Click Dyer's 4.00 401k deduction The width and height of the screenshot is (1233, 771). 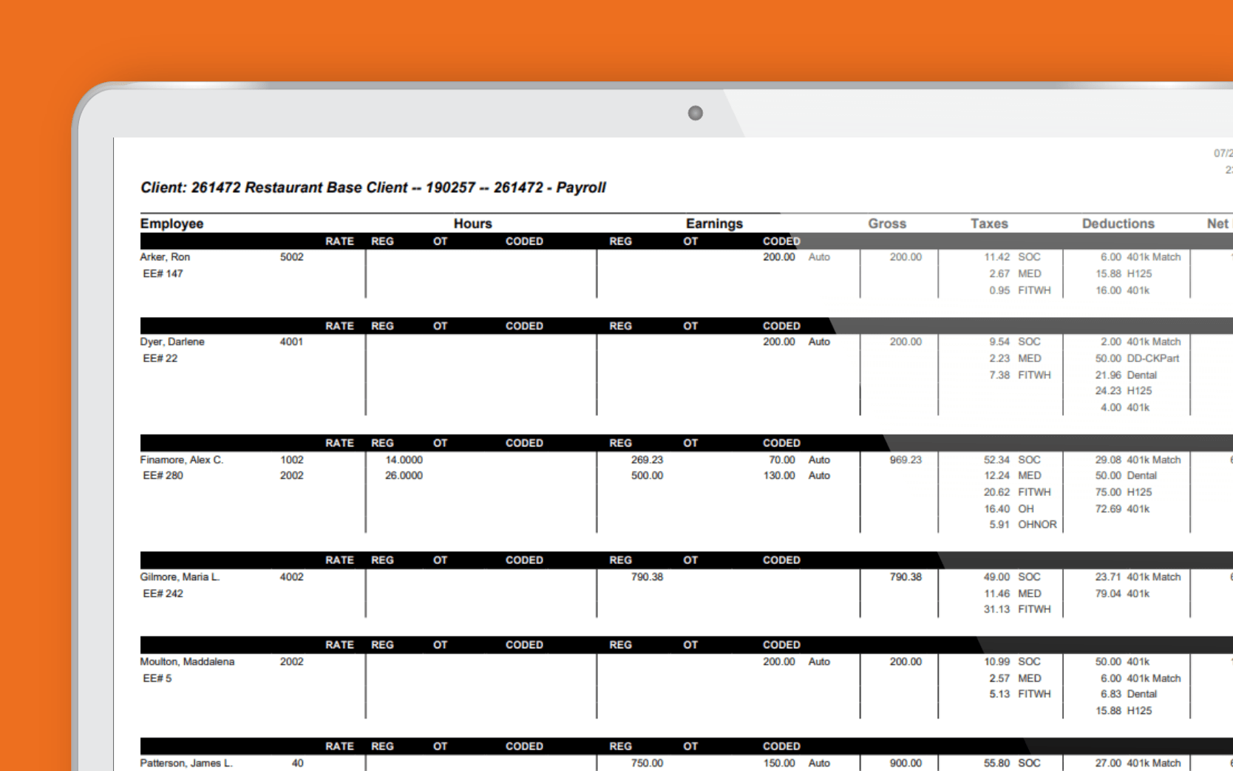(x=1125, y=407)
